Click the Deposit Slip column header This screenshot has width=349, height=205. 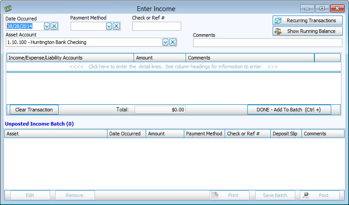point(286,134)
